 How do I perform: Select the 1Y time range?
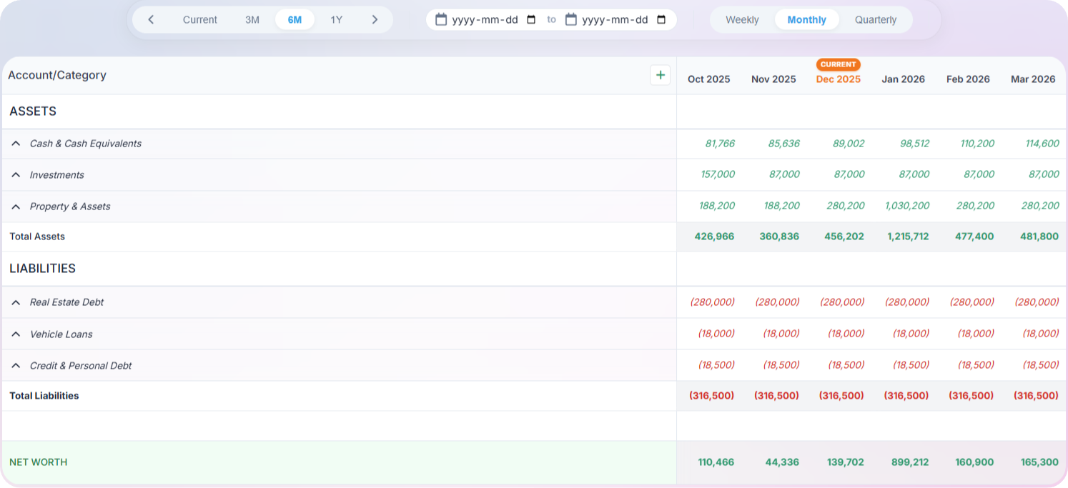[336, 20]
